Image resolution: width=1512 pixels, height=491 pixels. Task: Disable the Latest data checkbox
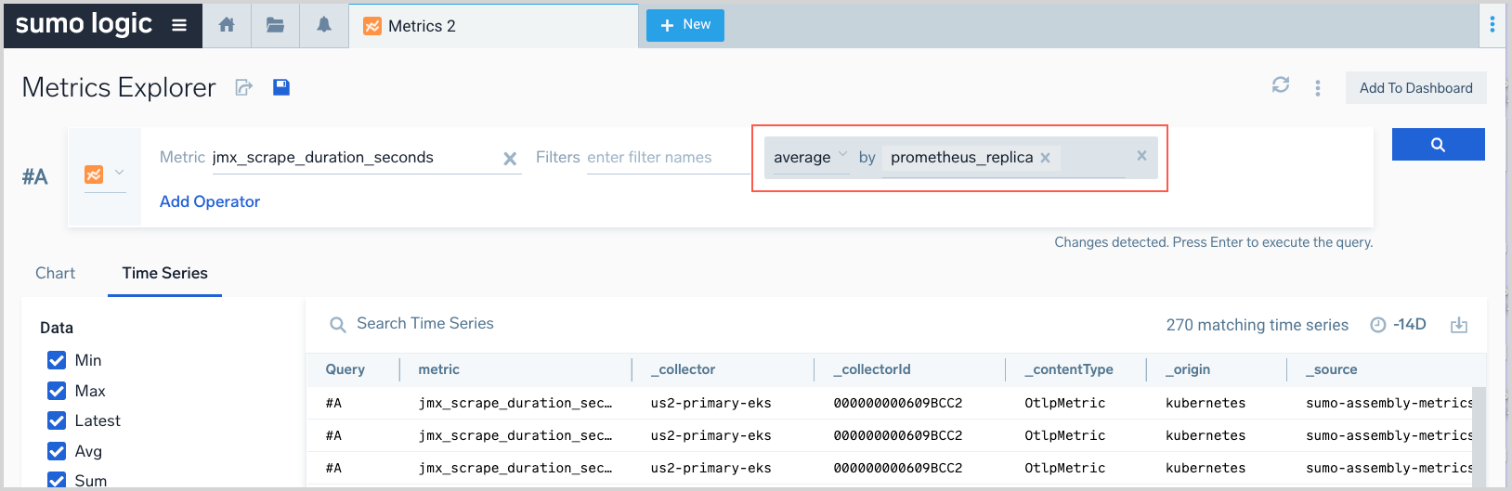pyautogui.click(x=57, y=420)
